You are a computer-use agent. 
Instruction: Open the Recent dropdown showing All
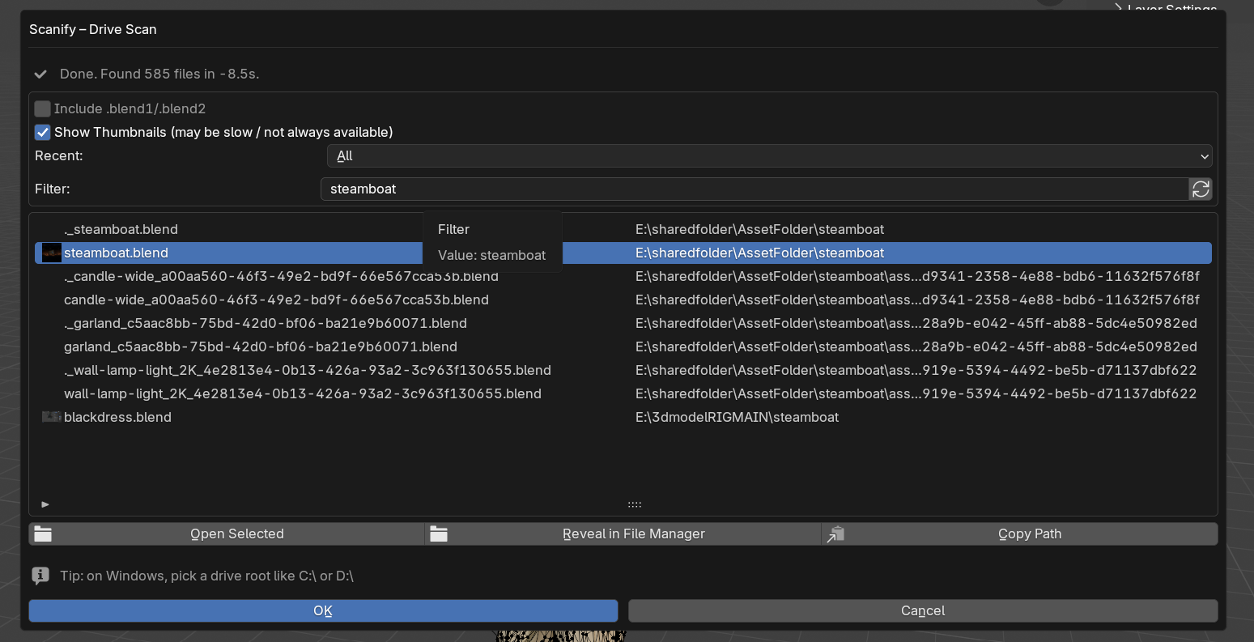tap(769, 155)
